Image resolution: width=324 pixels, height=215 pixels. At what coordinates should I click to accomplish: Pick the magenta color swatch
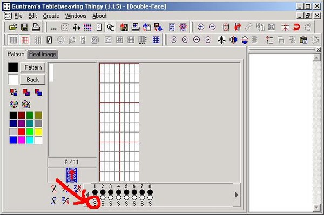(x=22, y=140)
